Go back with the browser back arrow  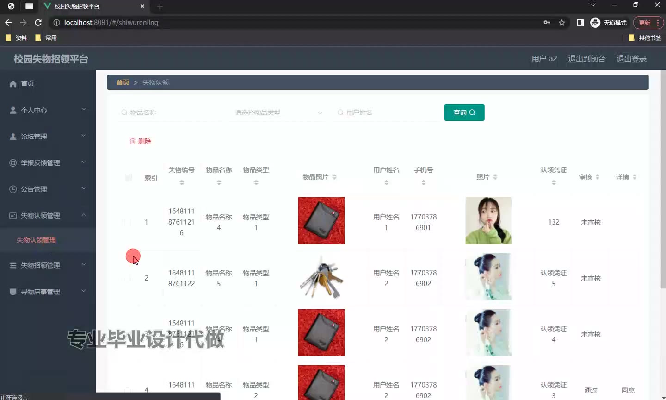point(8,22)
